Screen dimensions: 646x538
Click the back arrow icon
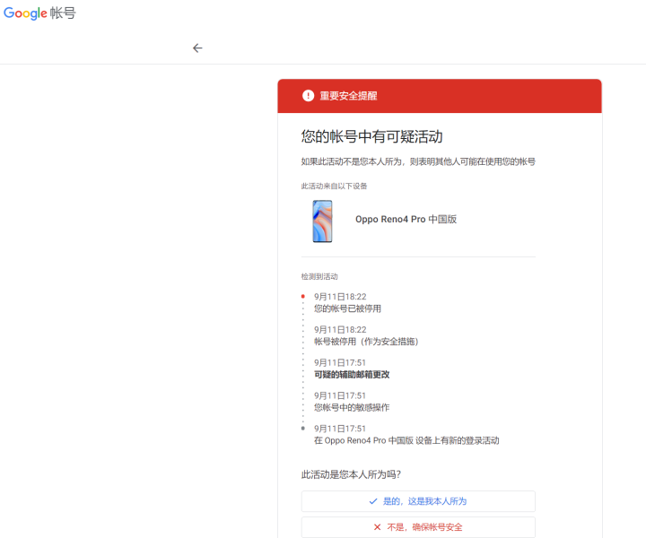[x=197, y=48]
